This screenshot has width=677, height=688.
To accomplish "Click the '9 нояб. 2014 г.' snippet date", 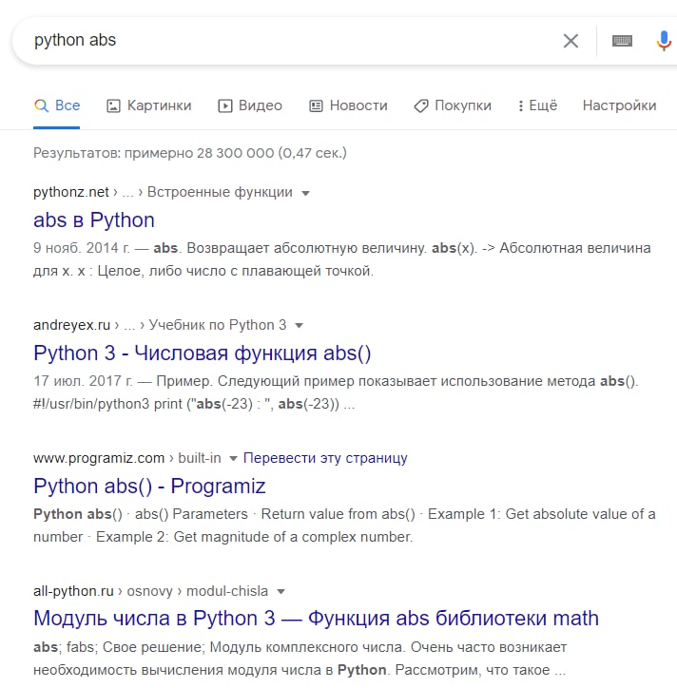I will coord(82,248).
